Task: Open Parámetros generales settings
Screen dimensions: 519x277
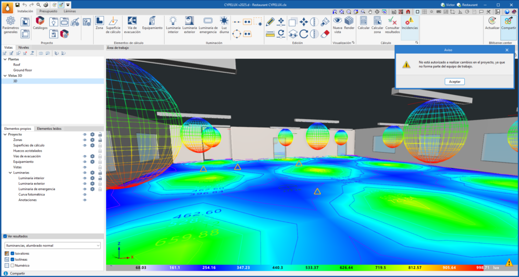Action: (10, 24)
